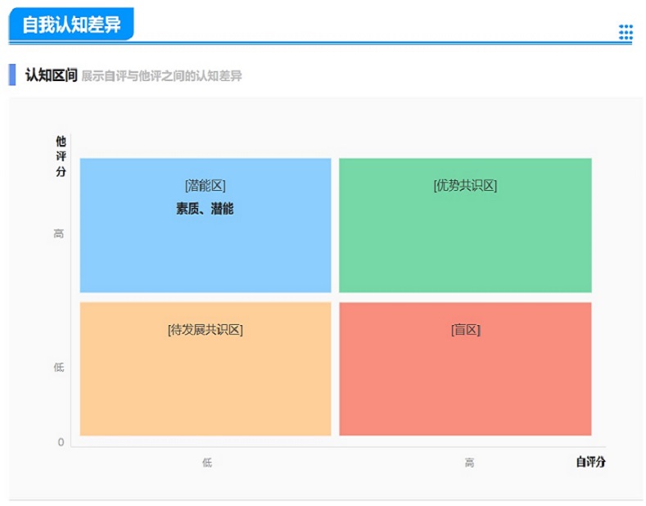Open the dotted grid menu icon
The width and height of the screenshot is (646, 506).
626,32
